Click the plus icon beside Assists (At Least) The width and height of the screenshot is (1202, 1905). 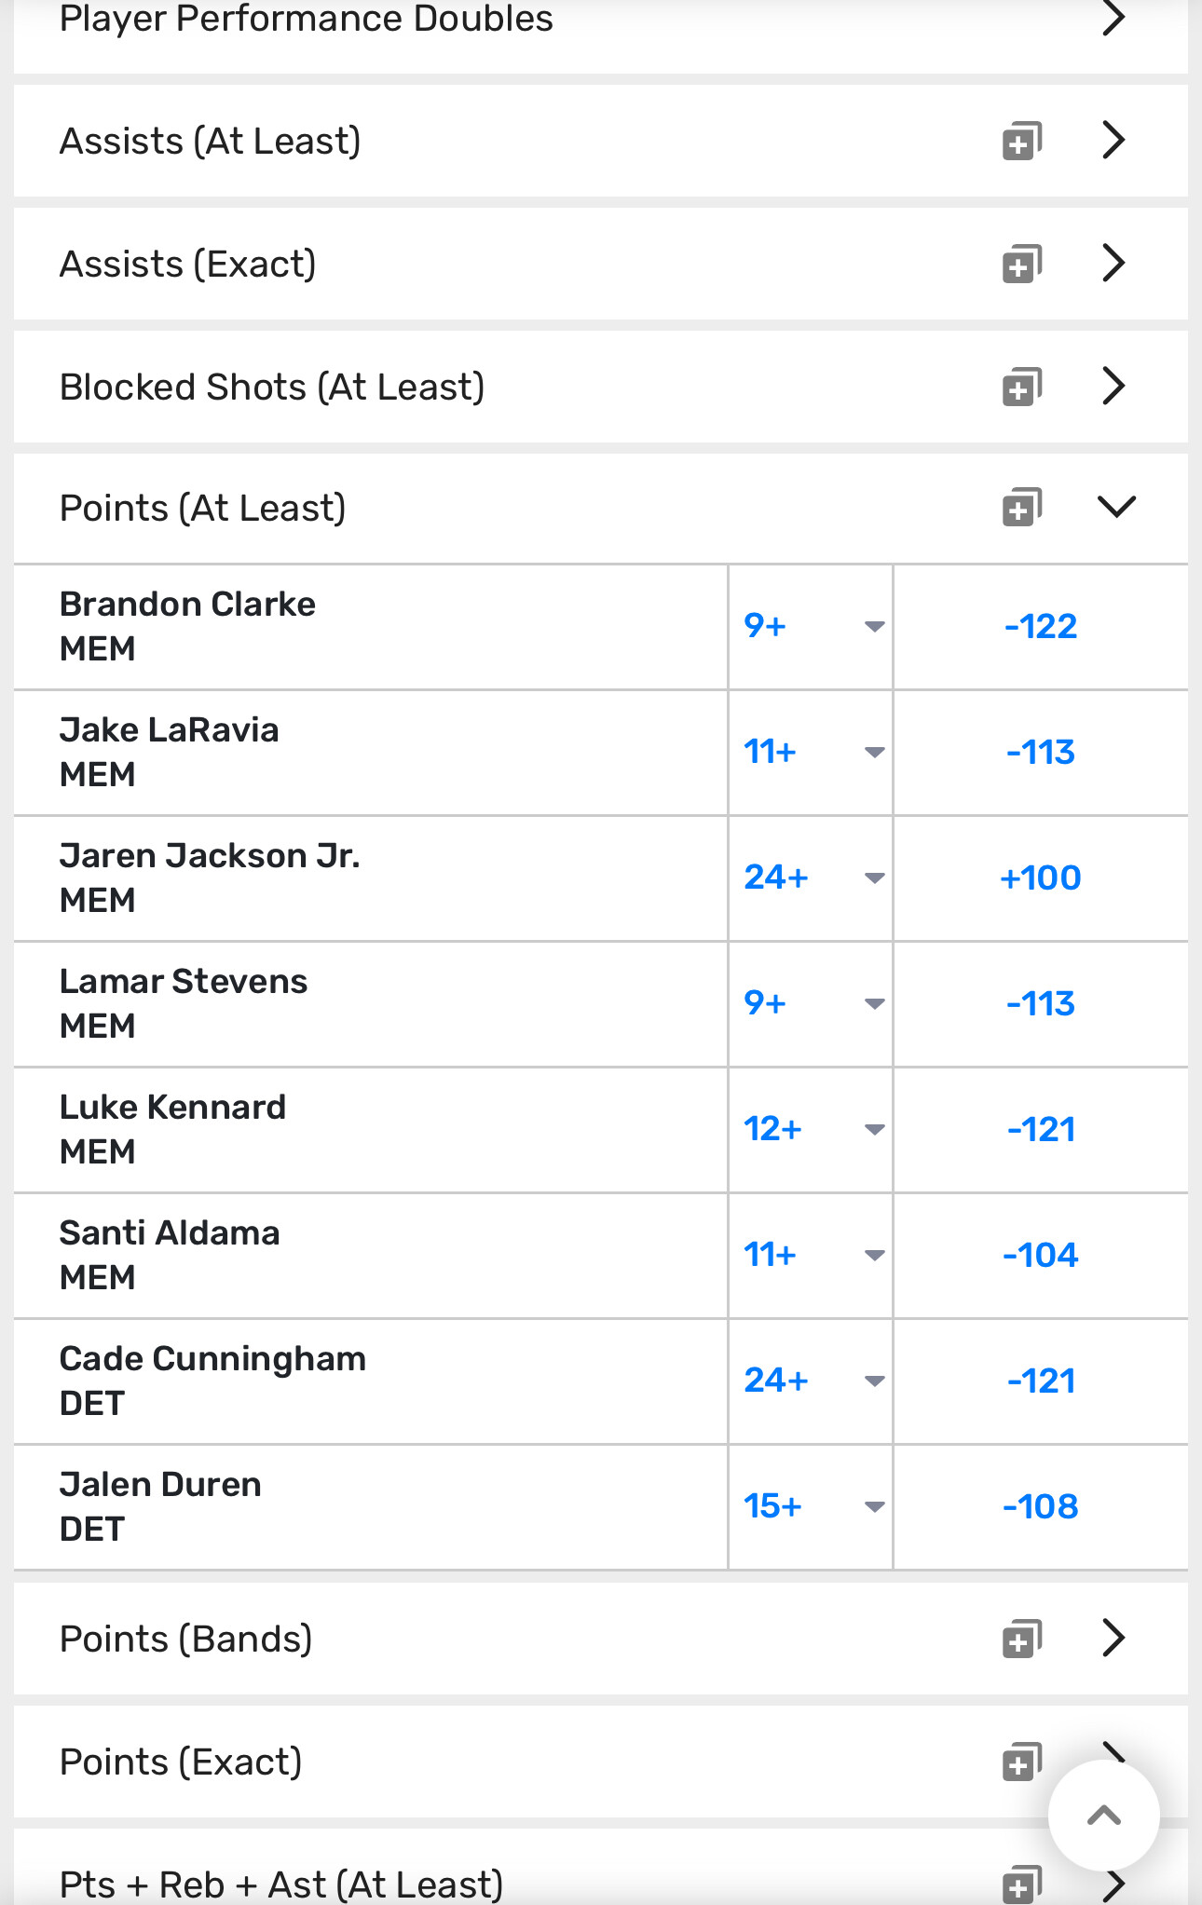[x=1021, y=142]
